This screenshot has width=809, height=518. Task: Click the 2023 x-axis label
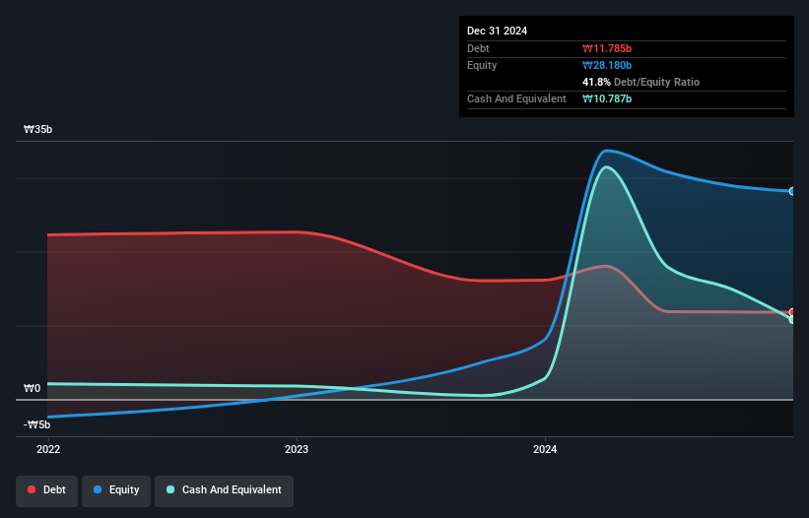[297, 449]
